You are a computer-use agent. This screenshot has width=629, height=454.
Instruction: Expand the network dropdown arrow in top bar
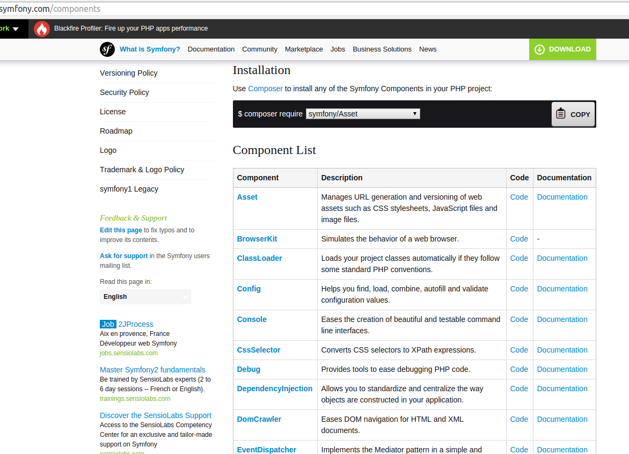[16, 29]
